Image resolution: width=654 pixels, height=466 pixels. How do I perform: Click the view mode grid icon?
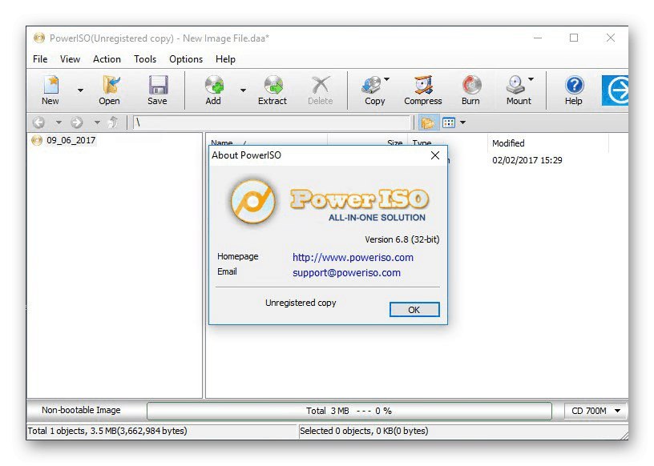click(449, 123)
